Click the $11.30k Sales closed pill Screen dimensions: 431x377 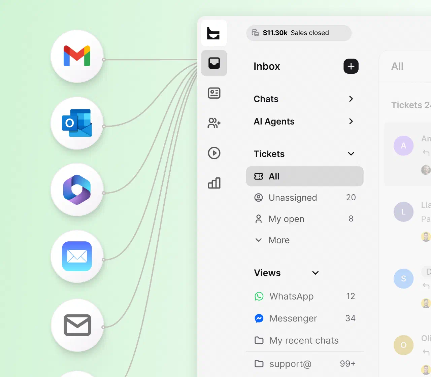[x=299, y=33]
